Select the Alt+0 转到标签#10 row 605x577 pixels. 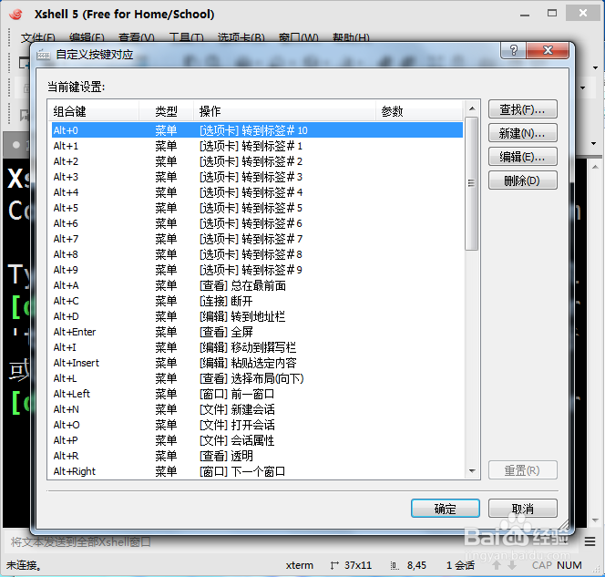coord(257,130)
